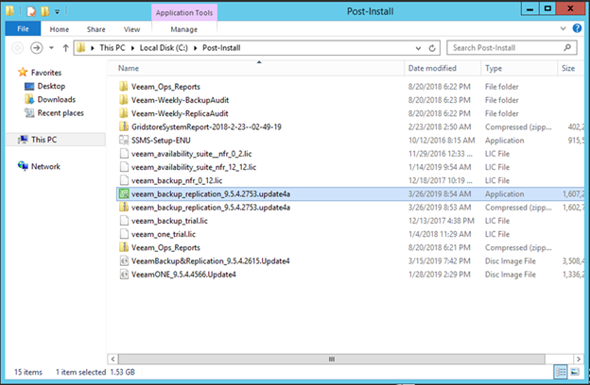
Task: Click the veeam_one_trial.lic file icon
Action: tap(124, 234)
